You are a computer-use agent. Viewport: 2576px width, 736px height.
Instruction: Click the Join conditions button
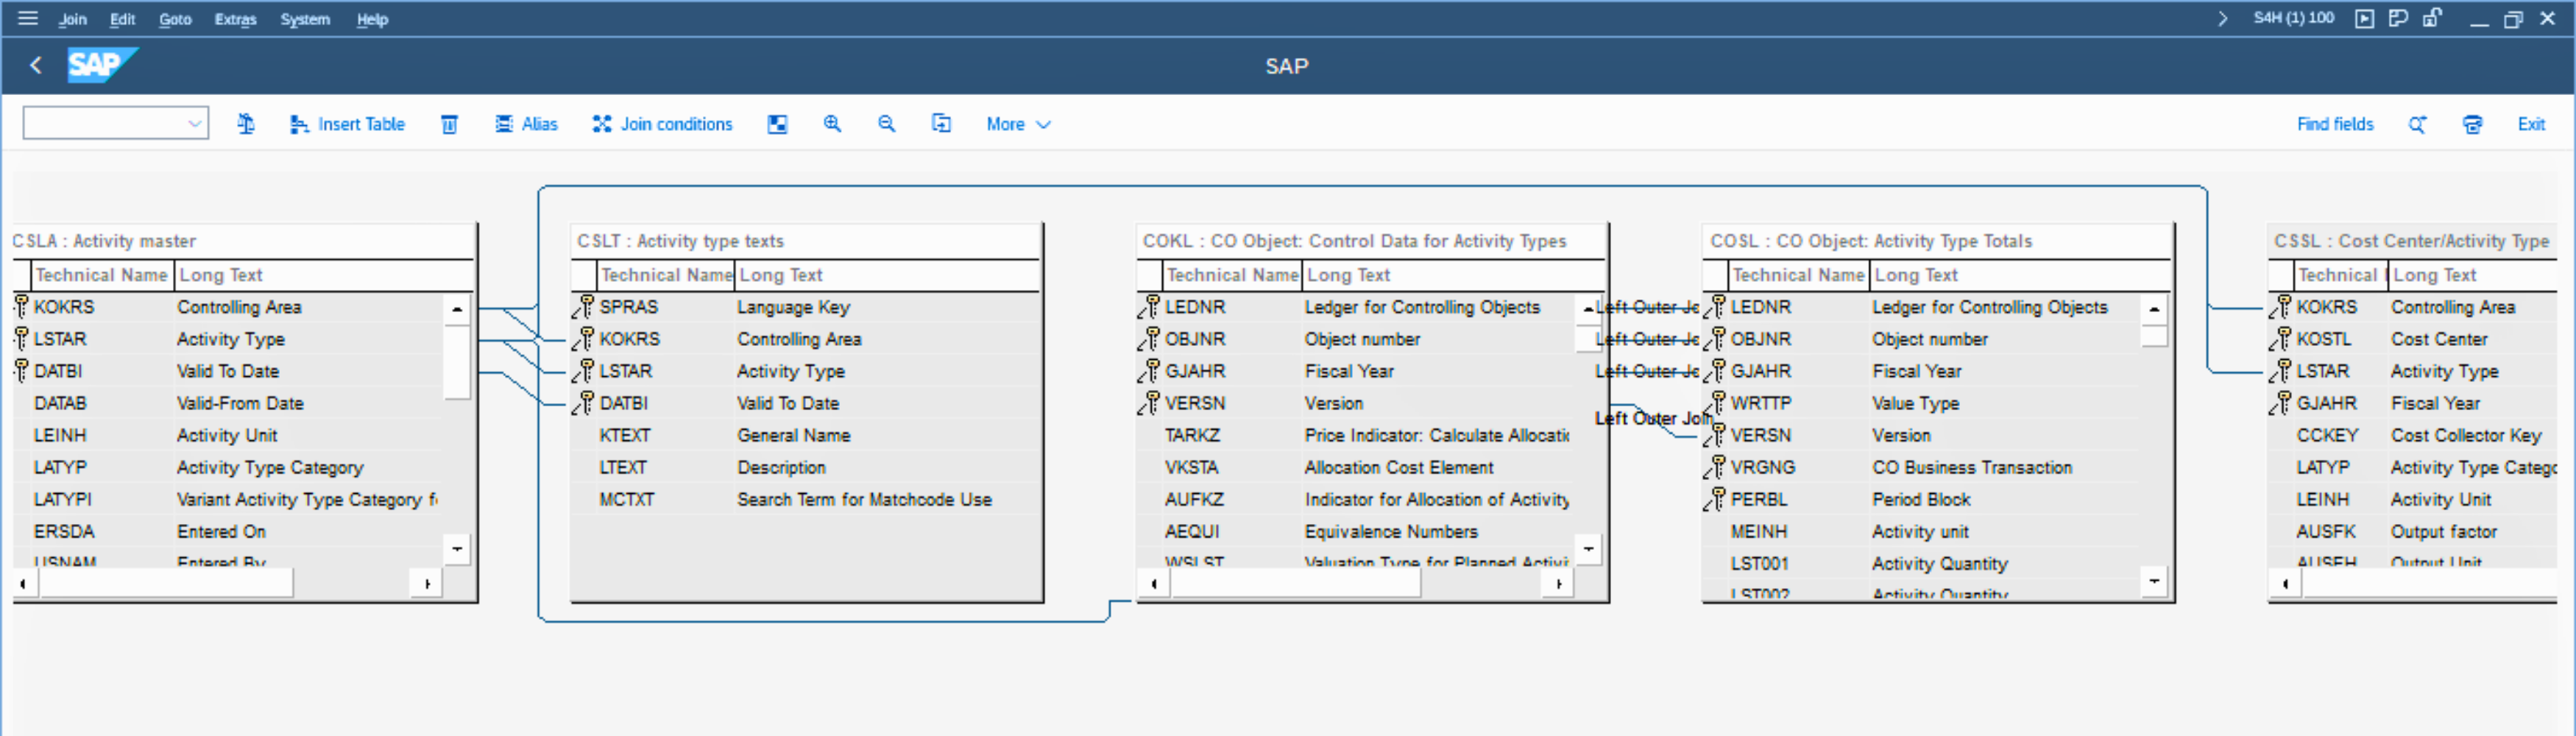(662, 124)
